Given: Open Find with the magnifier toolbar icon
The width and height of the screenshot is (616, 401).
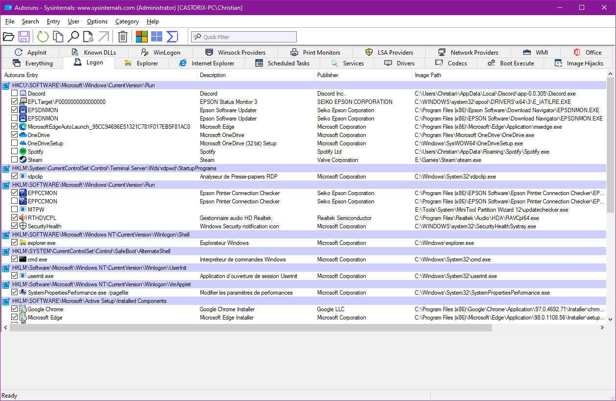Looking at the screenshot, I should pyautogui.click(x=73, y=37).
